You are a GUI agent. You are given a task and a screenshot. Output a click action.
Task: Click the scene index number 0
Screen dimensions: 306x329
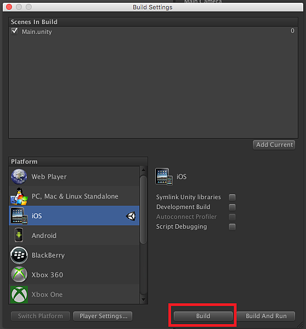[x=292, y=31]
